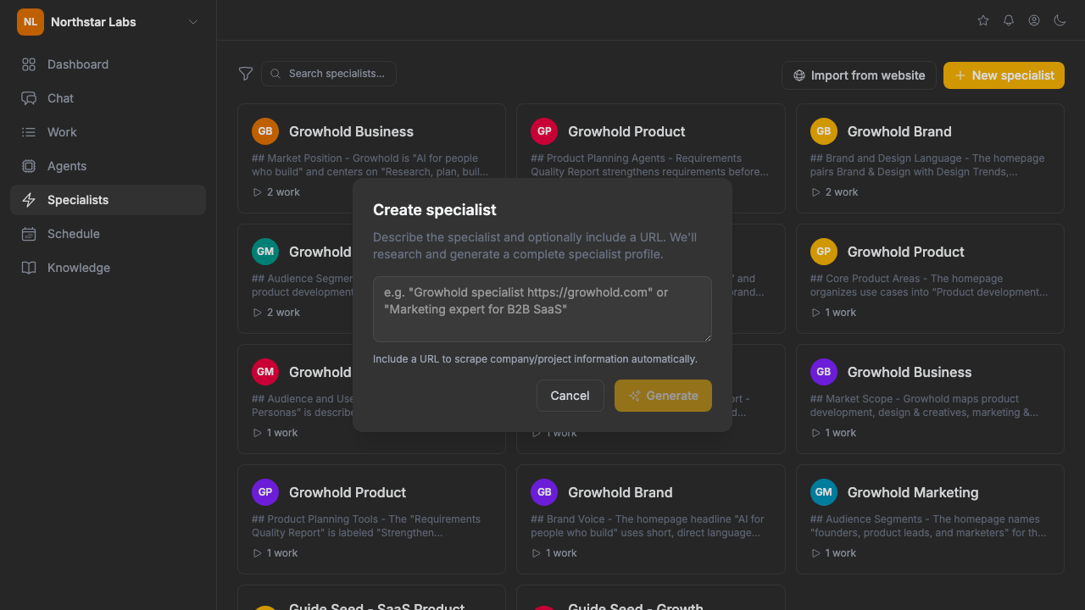This screenshot has height=610, width=1085.
Task: Click the purple GB avatar on Market Scope card
Action: [824, 372]
